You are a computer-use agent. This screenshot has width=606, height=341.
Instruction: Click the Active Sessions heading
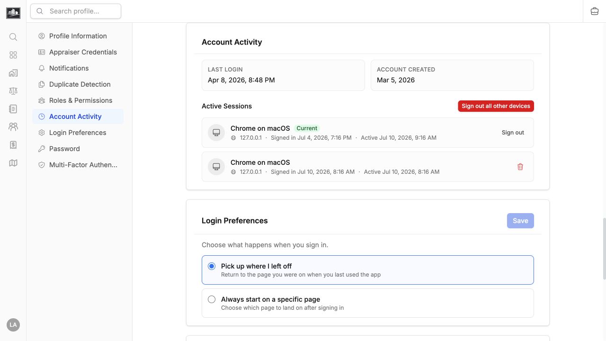[227, 106]
